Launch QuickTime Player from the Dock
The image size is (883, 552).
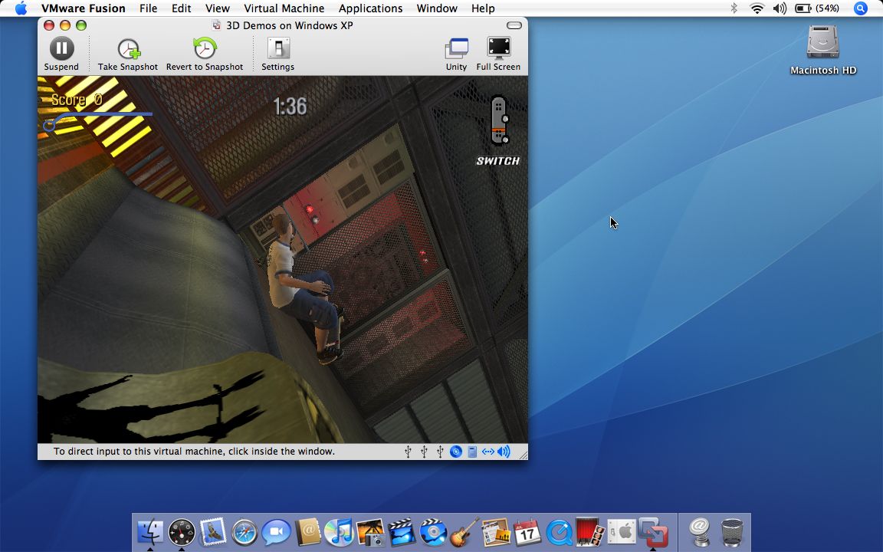pos(559,532)
